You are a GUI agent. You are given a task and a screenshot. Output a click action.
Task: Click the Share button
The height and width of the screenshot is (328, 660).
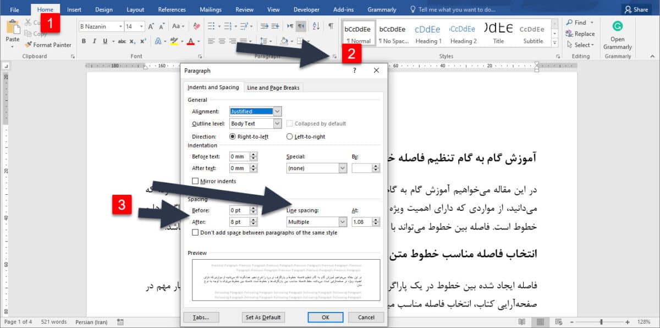coord(636,9)
